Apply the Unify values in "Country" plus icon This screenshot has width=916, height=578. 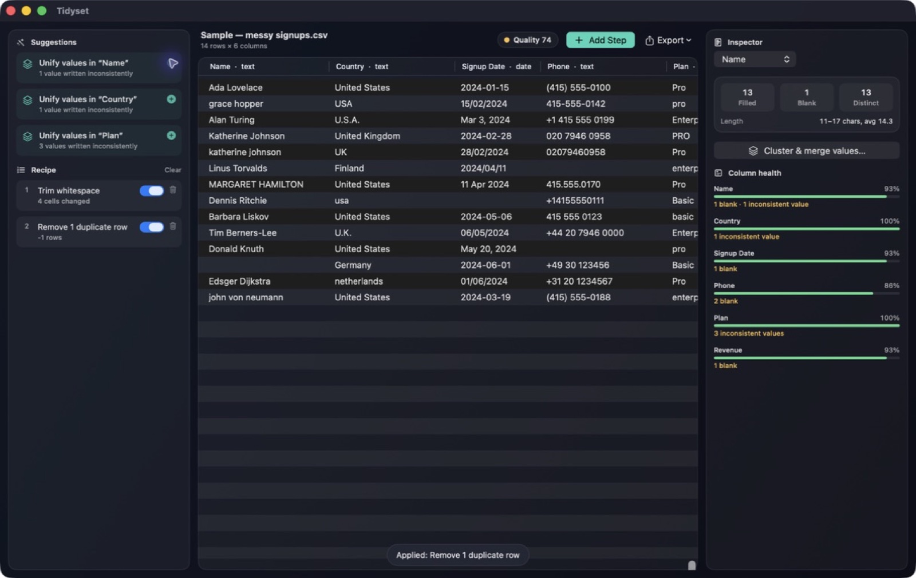point(171,99)
